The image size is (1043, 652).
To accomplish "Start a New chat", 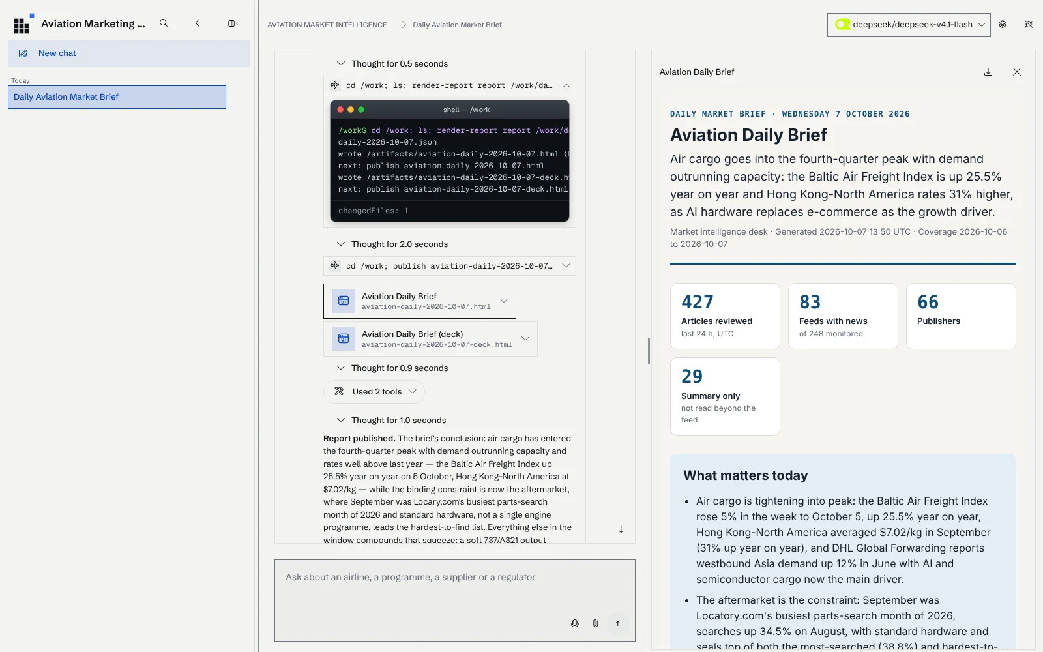I will point(128,53).
